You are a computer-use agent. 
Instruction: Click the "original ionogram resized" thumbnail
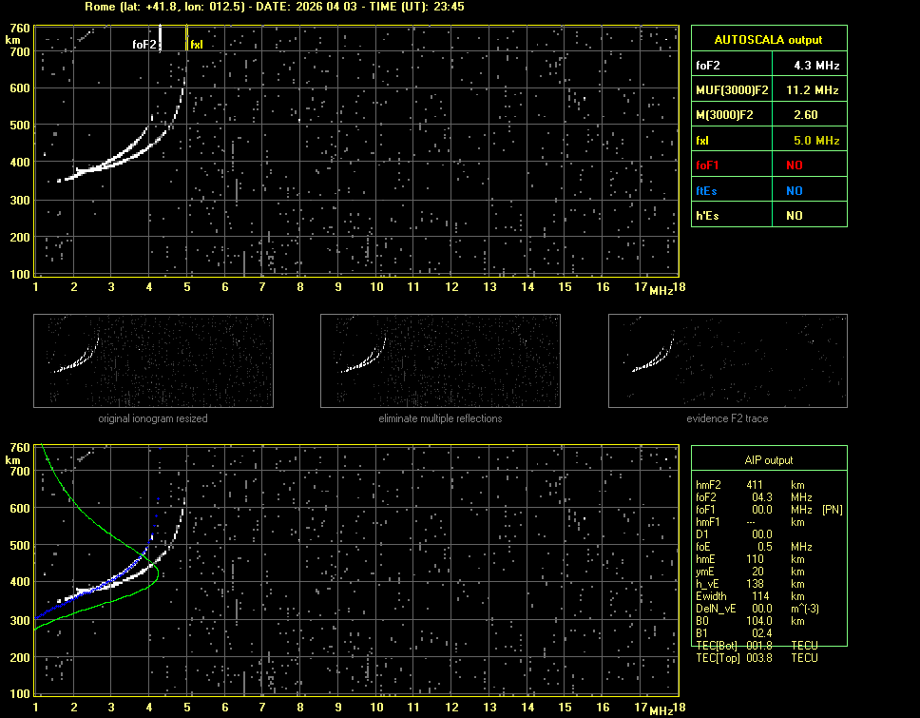click(153, 361)
